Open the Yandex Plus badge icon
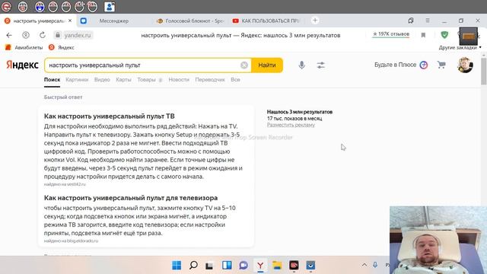Screen dimensions: 487x274 424,65
